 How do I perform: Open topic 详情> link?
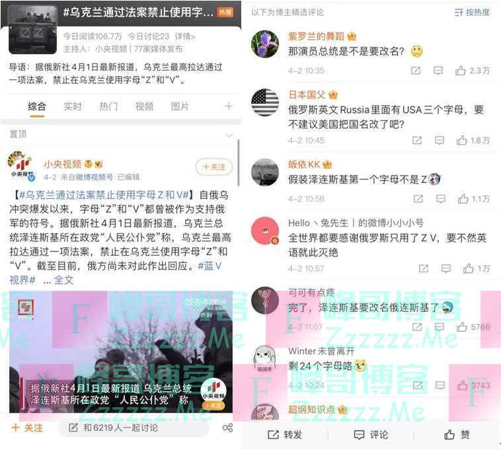(x=184, y=37)
